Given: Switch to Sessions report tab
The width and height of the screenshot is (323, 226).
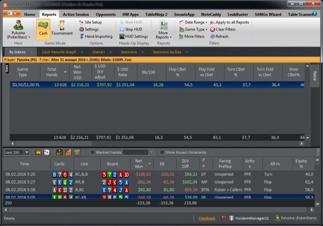Looking at the screenshot, I should 129,52.
